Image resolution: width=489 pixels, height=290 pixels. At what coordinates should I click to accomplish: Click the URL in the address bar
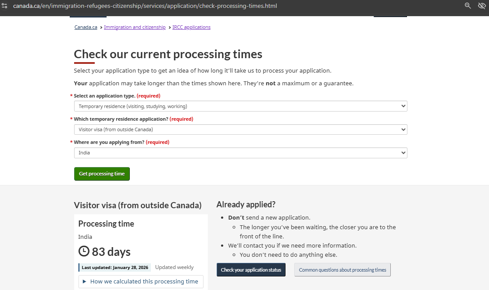click(x=145, y=6)
